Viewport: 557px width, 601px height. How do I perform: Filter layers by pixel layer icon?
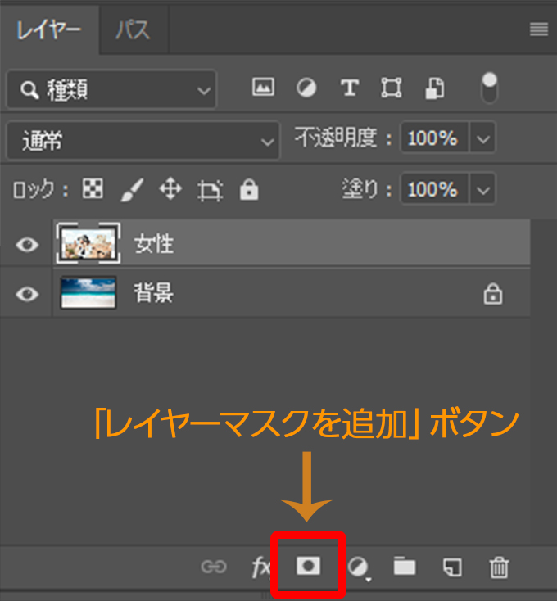pos(263,88)
